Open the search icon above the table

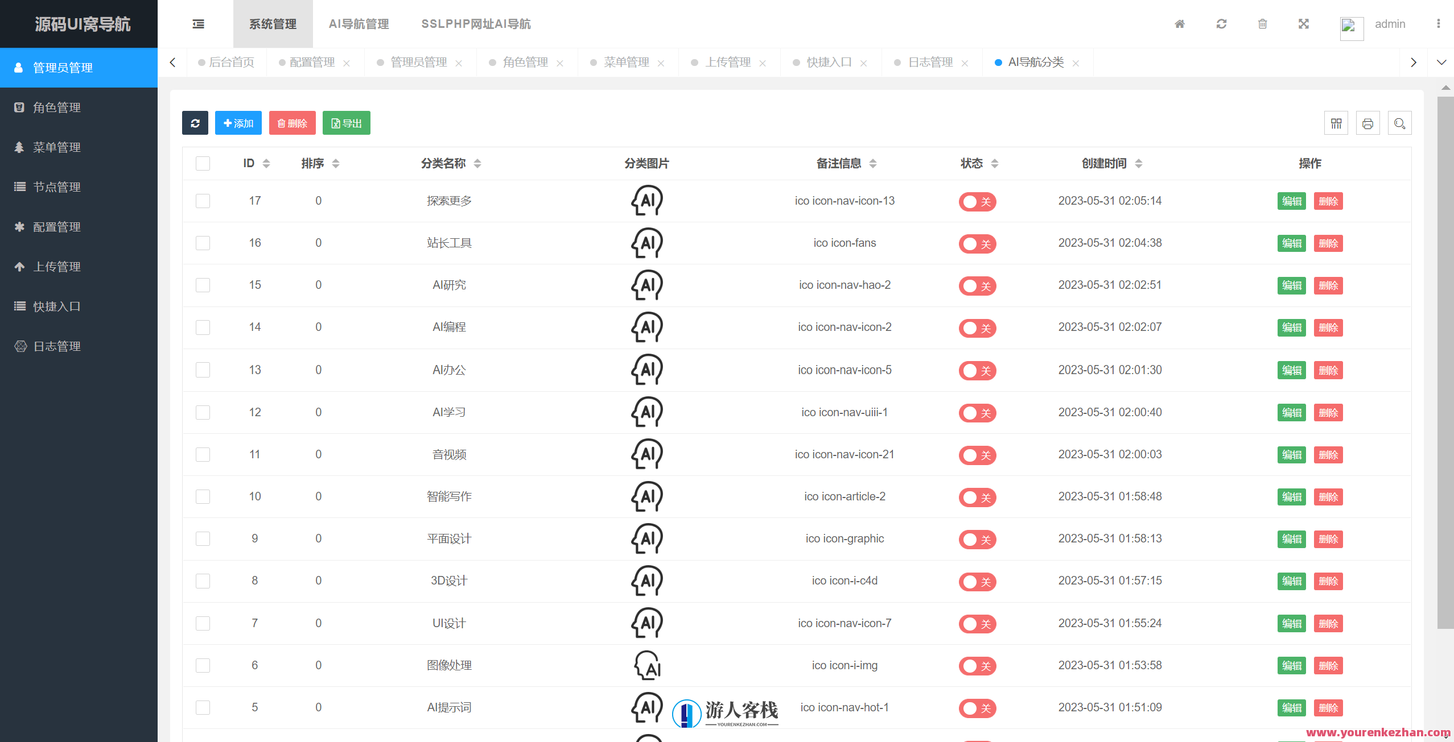coord(1400,123)
